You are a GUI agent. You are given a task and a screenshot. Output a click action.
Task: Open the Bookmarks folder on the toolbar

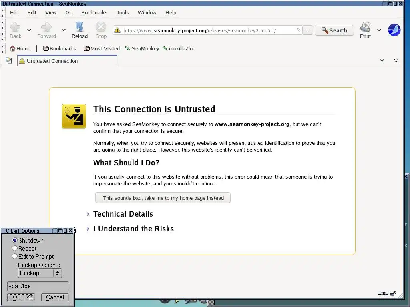[x=59, y=48]
